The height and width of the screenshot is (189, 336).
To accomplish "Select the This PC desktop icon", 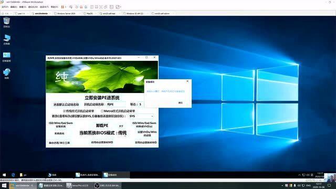I will tap(6, 39).
